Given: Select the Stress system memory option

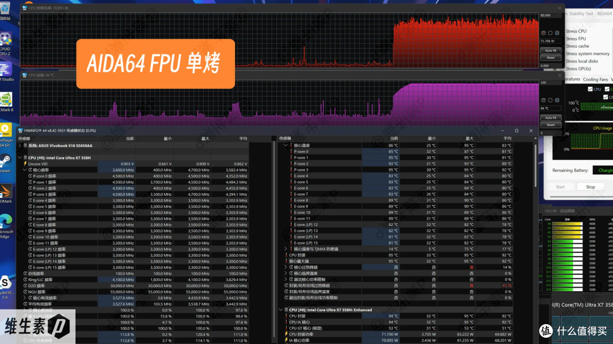Looking at the screenshot, I should click(587, 53).
